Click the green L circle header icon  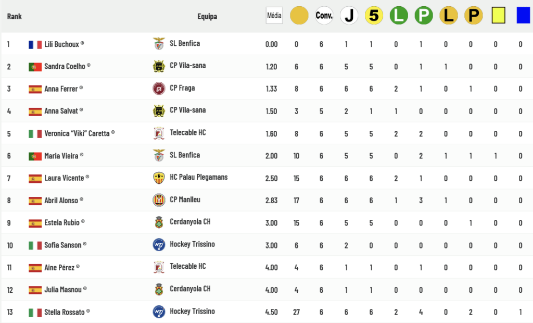click(x=399, y=16)
